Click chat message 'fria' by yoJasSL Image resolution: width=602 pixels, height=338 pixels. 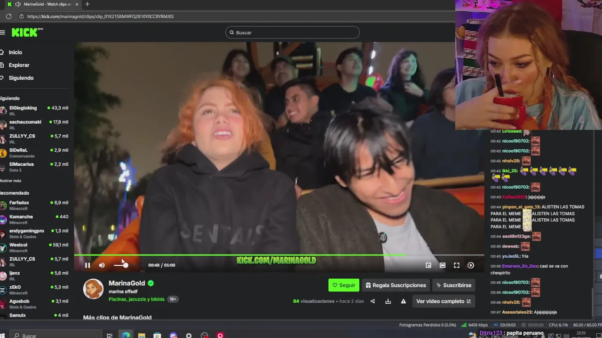525,256
